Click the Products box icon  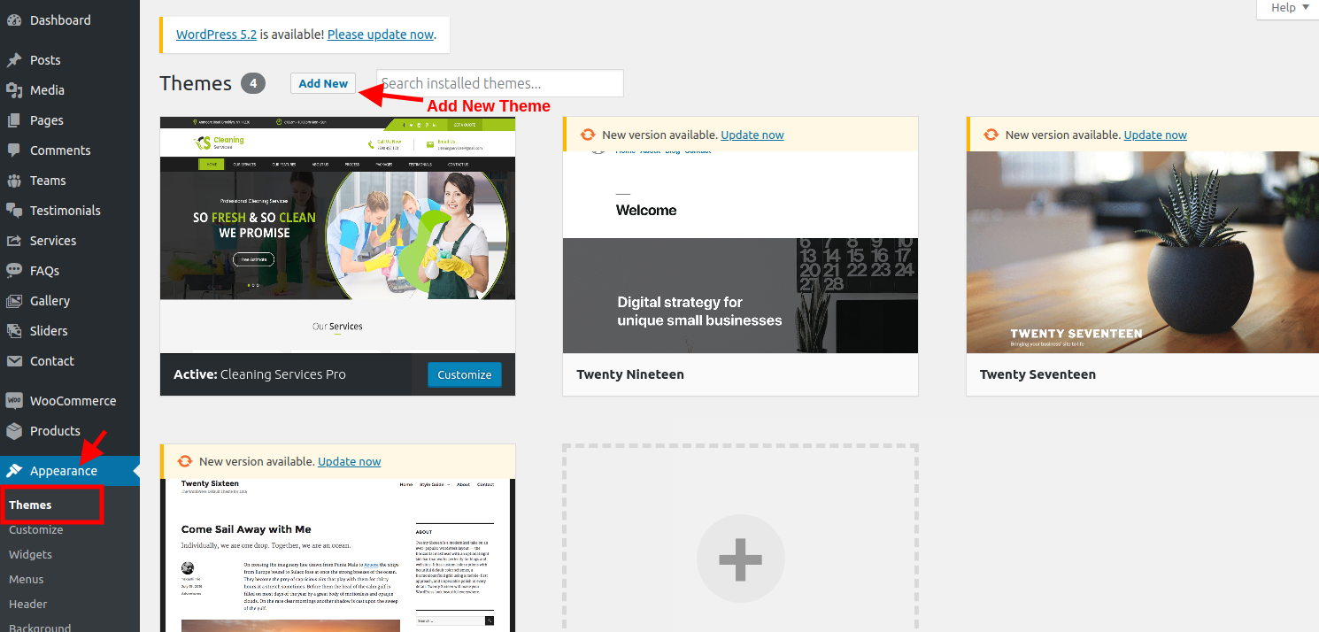[x=14, y=431]
